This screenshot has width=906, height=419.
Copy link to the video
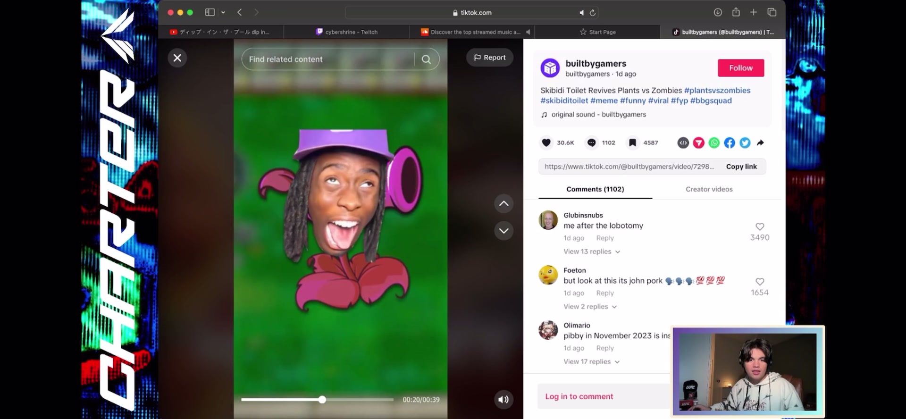tap(741, 167)
